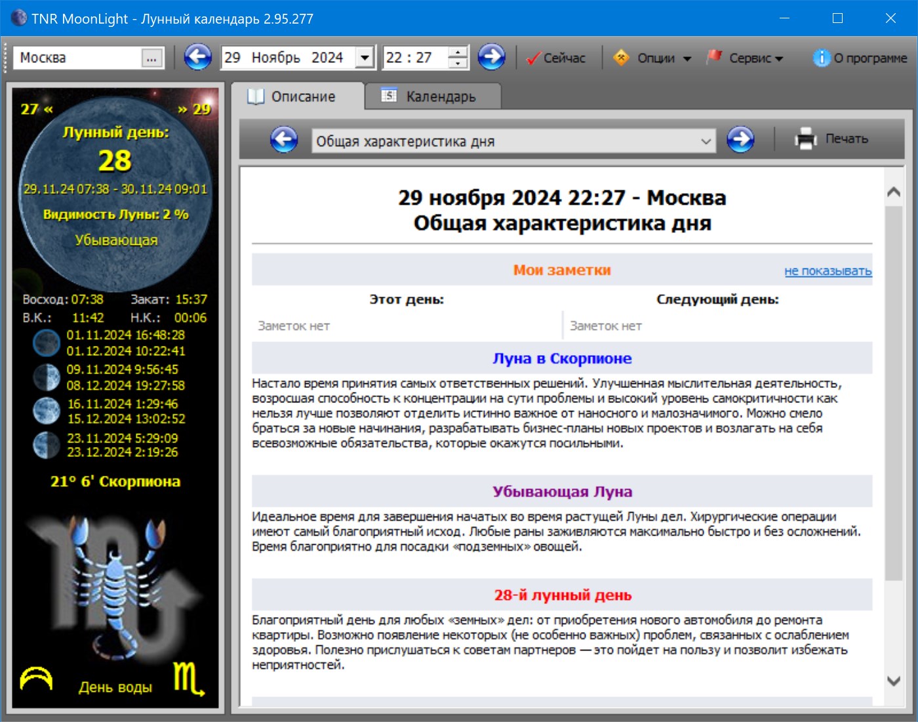Open О программе info
The width and height of the screenshot is (918, 722).
[x=860, y=58]
